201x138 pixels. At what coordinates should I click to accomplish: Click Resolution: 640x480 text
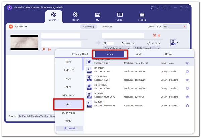[x=133, y=106]
